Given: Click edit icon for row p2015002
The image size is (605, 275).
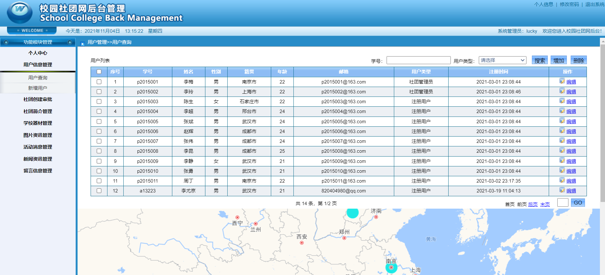Looking at the screenshot, I should click(x=562, y=91).
